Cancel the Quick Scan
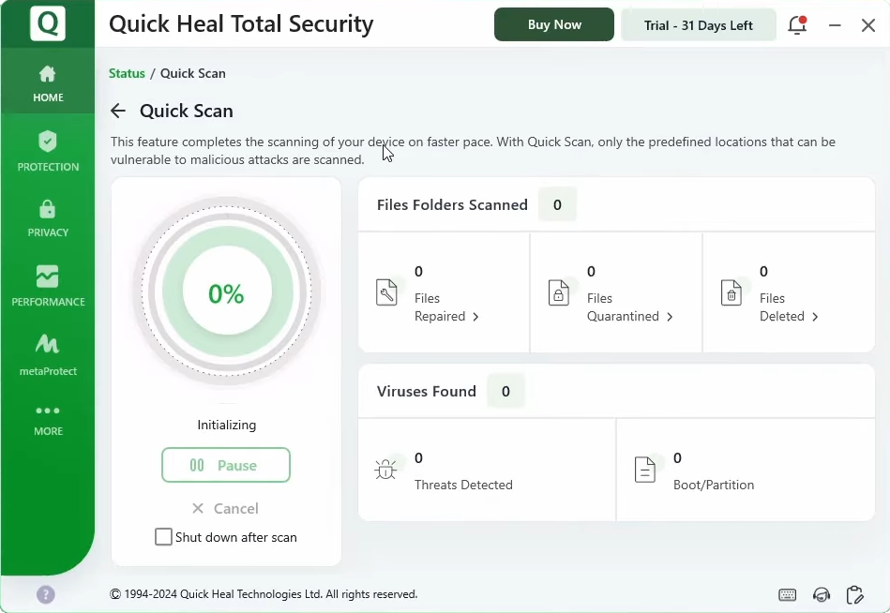 (x=226, y=508)
